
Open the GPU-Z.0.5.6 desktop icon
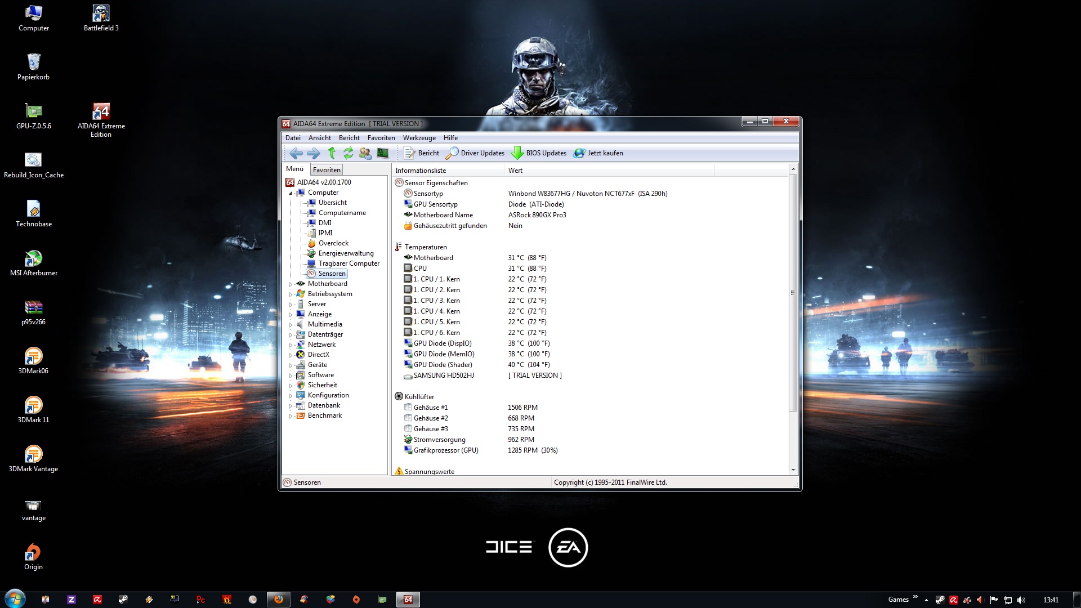(x=33, y=116)
